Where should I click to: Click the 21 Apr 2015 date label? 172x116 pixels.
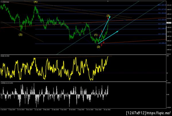pos(55,110)
